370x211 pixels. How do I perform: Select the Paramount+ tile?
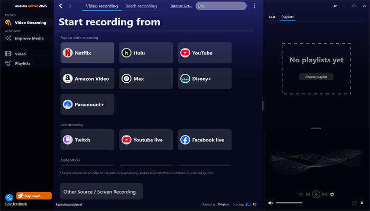pos(87,104)
